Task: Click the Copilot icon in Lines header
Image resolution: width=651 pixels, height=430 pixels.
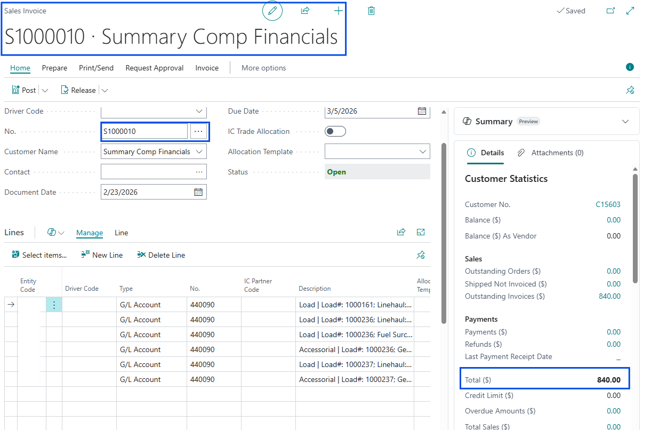Action: click(x=52, y=233)
